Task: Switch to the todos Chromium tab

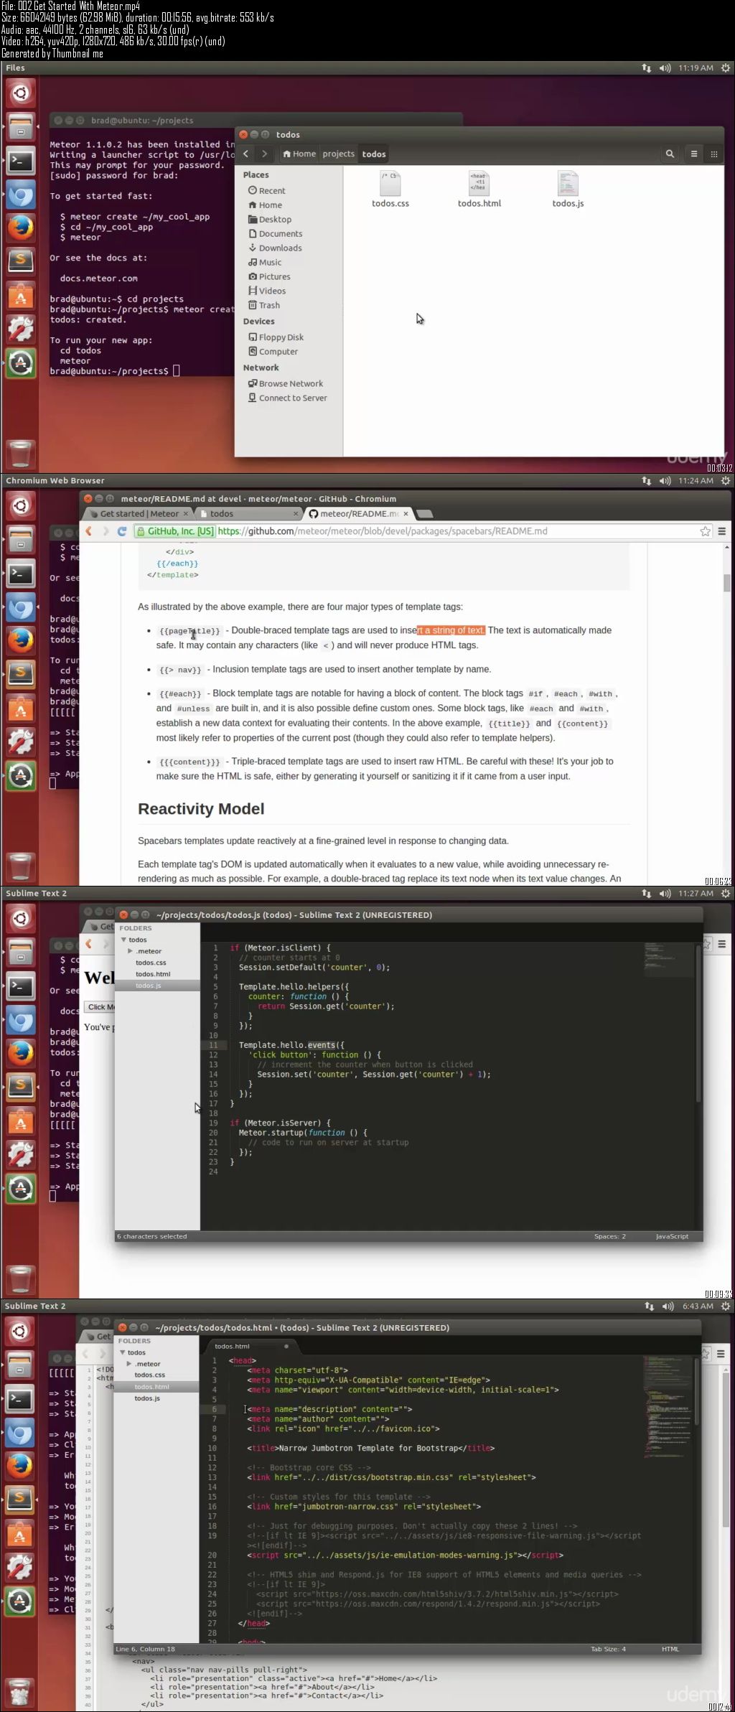Action: (248, 514)
